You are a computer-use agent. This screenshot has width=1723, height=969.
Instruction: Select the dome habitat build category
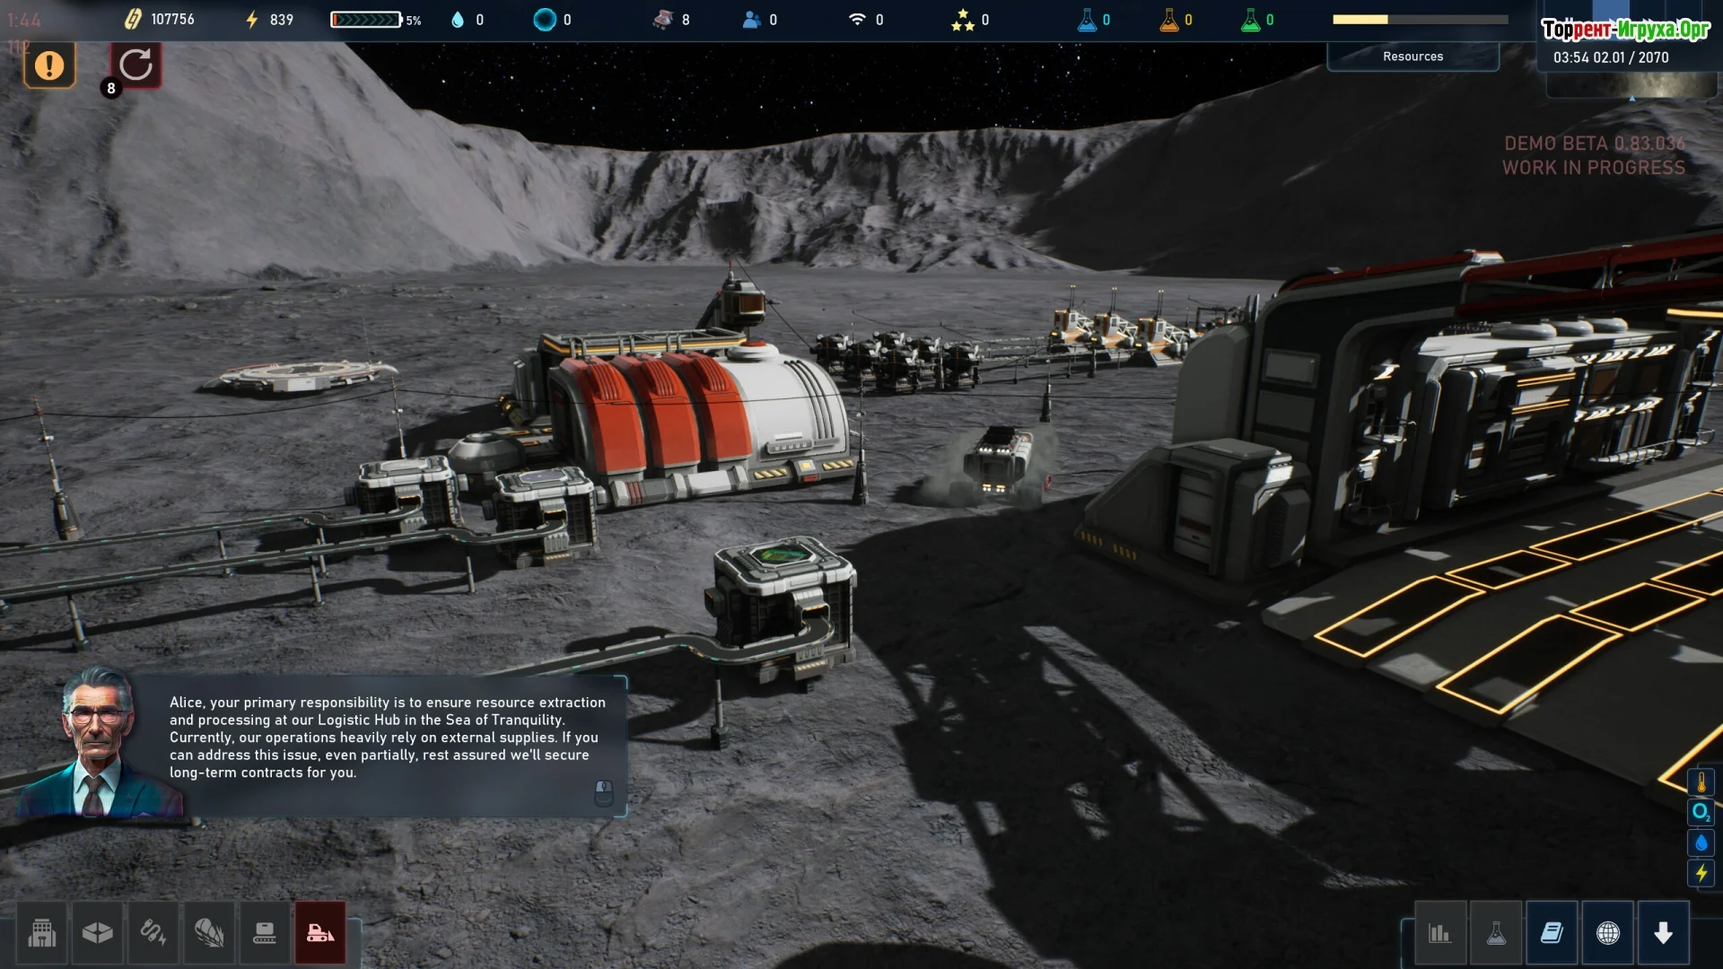tap(208, 933)
